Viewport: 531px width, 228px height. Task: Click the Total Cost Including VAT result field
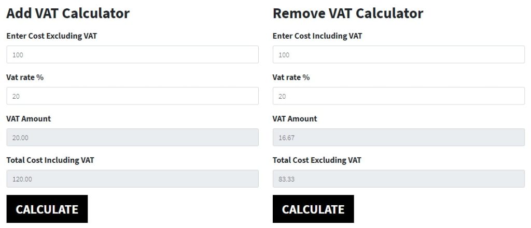click(x=132, y=179)
